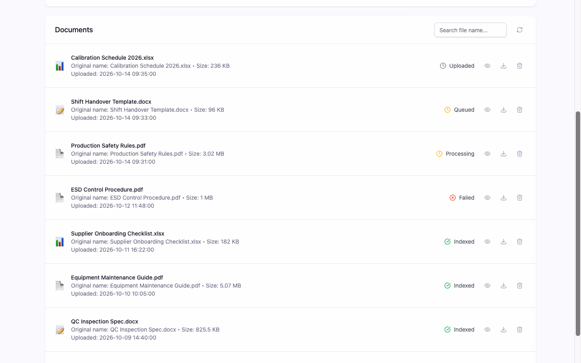Select the Production Safety Rules.pdf title

tap(108, 146)
